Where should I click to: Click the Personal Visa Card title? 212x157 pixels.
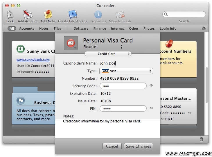pos(108,40)
